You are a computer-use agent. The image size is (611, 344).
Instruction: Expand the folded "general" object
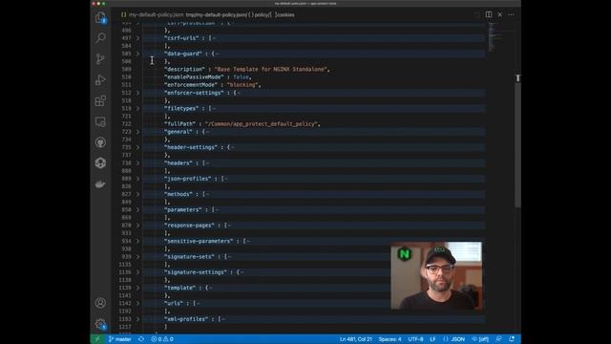[137, 132]
